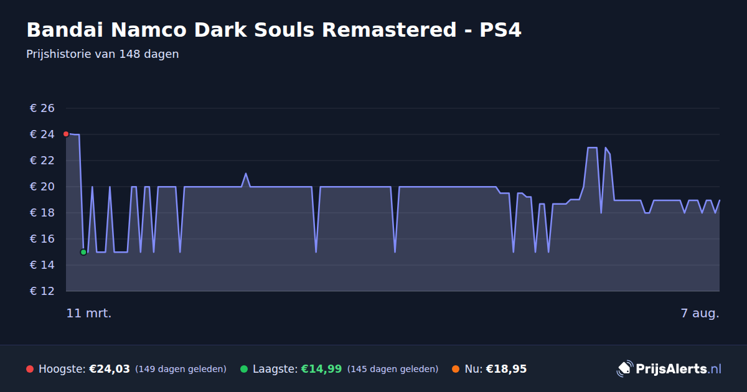The width and height of the screenshot is (747, 392).
Task: Click the 149 dagen geleden text
Action: click(x=181, y=369)
